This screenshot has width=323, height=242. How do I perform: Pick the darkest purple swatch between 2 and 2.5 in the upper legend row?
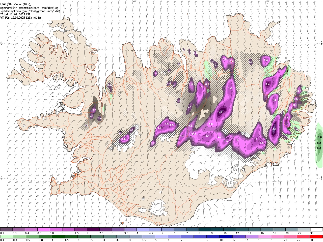[93, 229]
